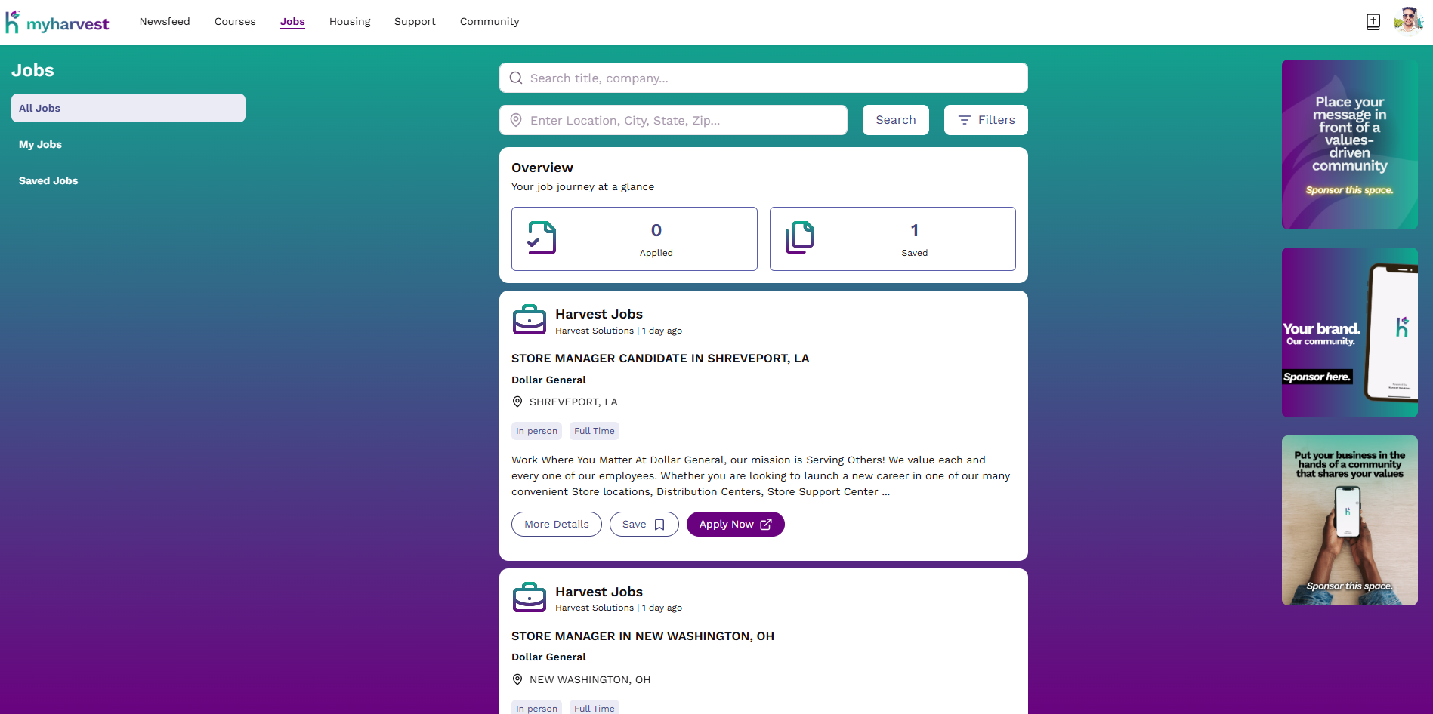Open the create post plus icon
The width and height of the screenshot is (1433, 714).
click(1373, 22)
